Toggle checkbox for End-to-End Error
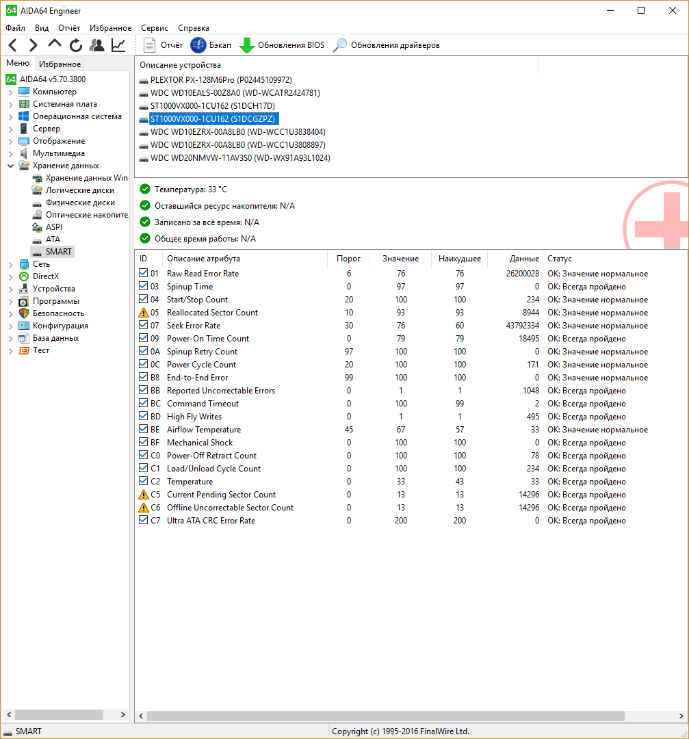The image size is (689, 739). pos(143,377)
